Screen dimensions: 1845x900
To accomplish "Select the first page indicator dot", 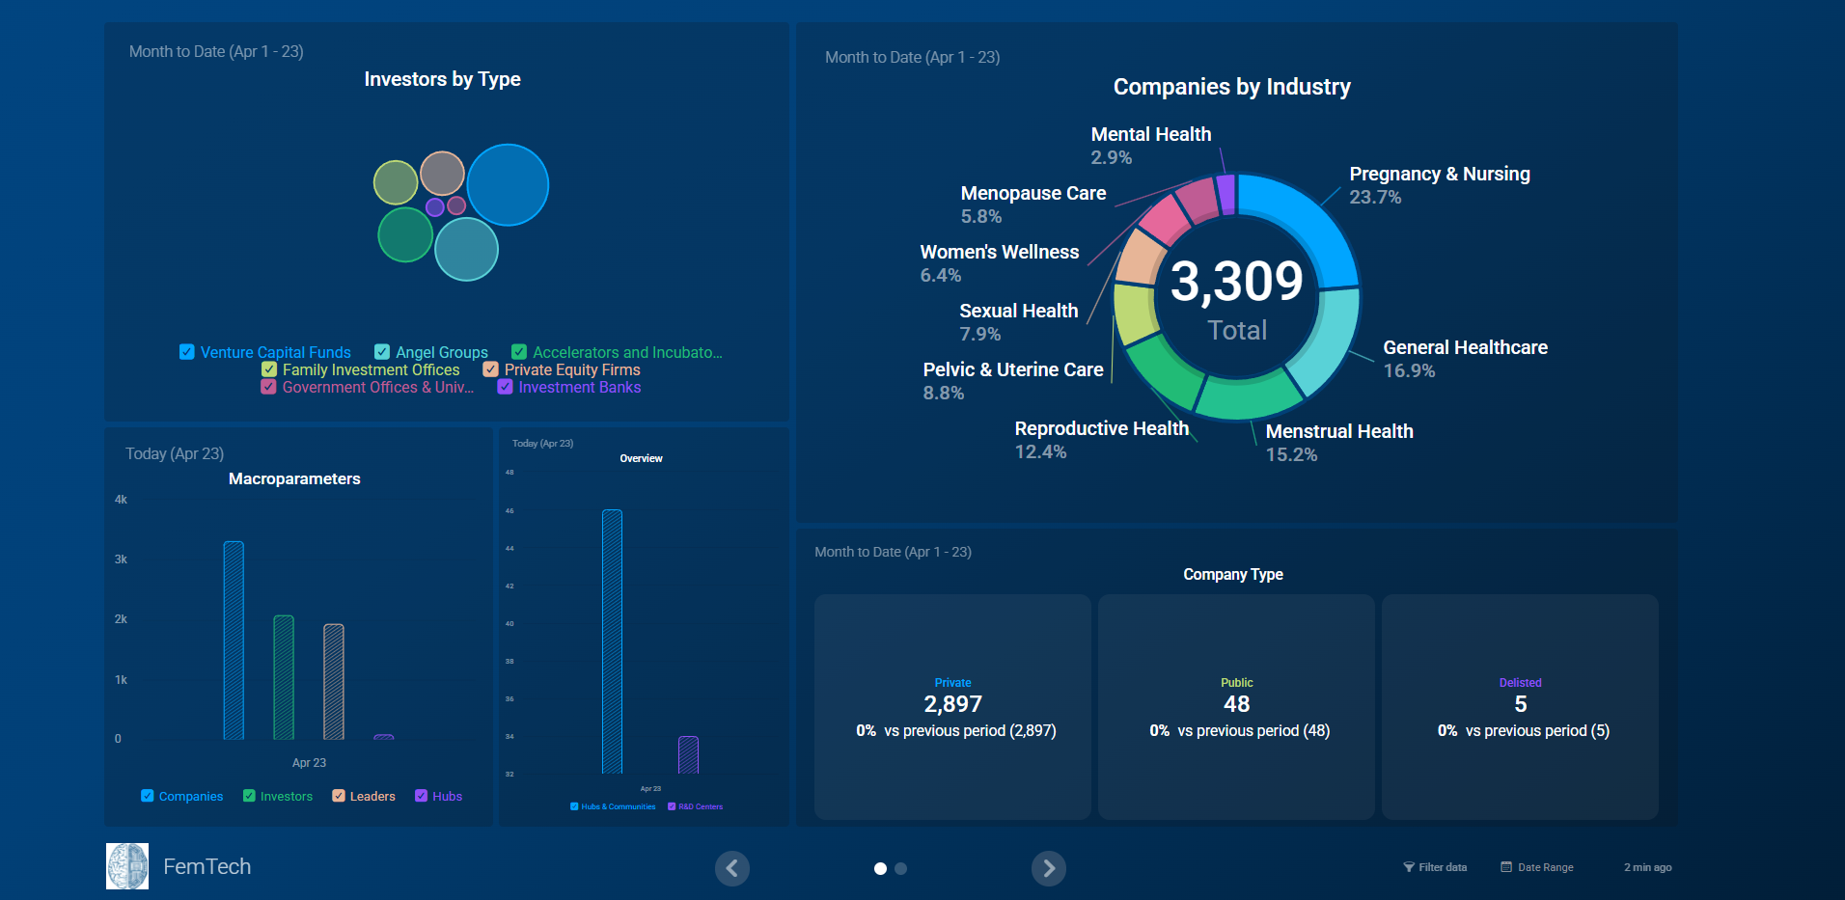I will 880,868.
